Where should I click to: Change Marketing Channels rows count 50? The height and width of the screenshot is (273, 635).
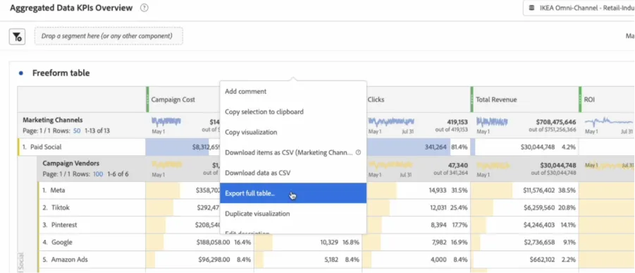[x=77, y=131]
